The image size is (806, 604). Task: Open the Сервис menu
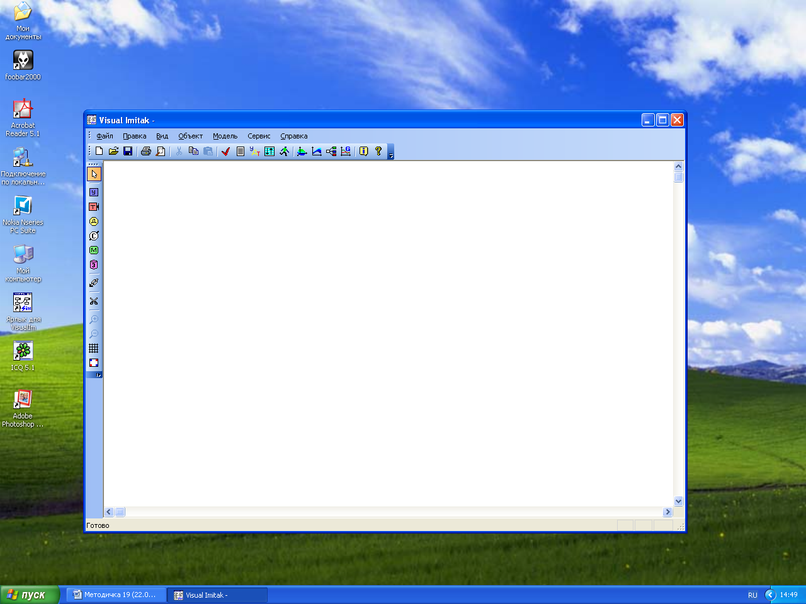click(x=259, y=136)
